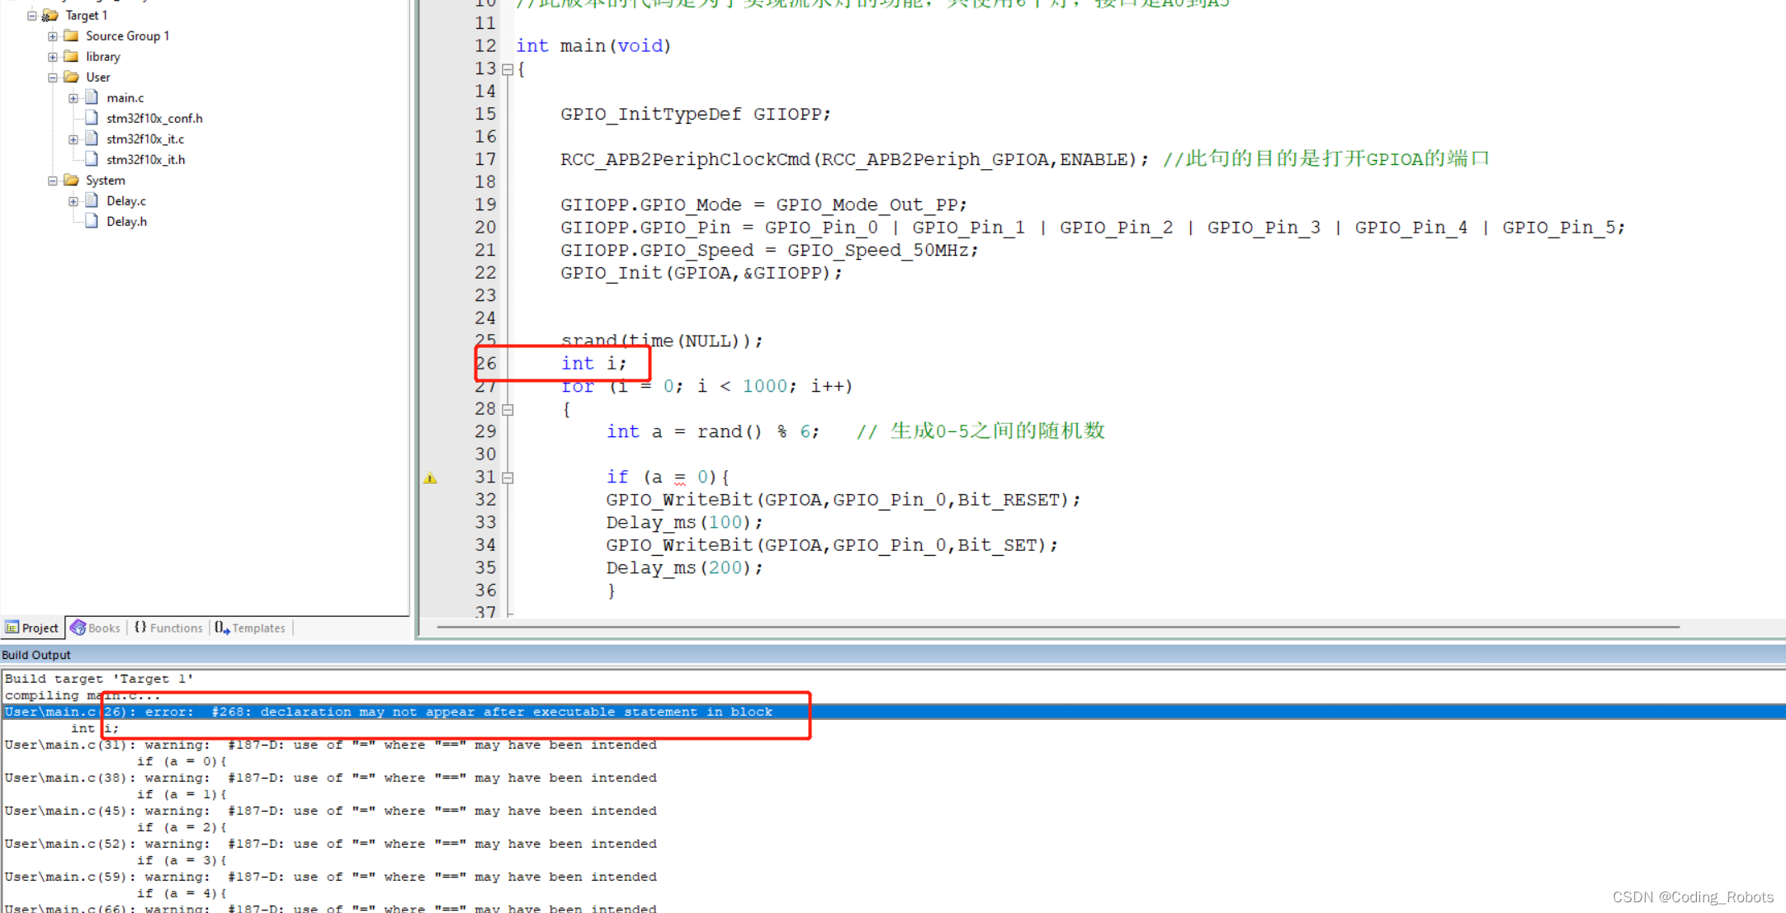Select the main.c(26) error line

(x=388, y=712)
